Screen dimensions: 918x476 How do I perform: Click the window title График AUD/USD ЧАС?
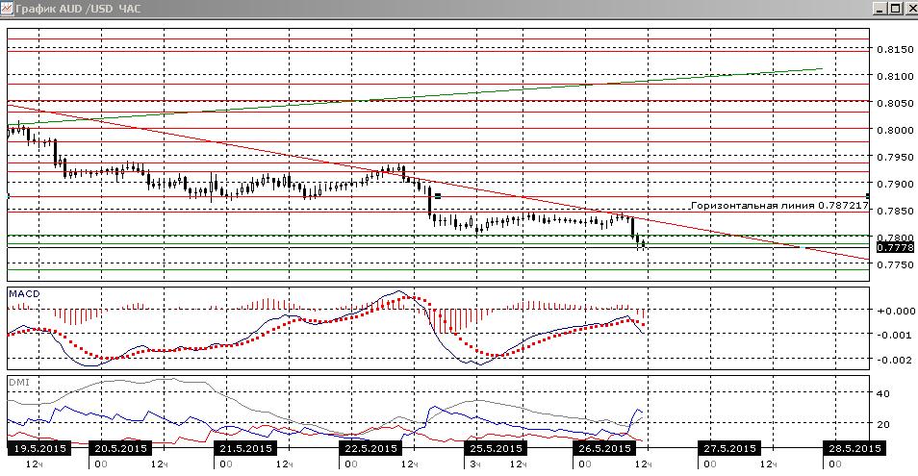(x=78, y=9)
